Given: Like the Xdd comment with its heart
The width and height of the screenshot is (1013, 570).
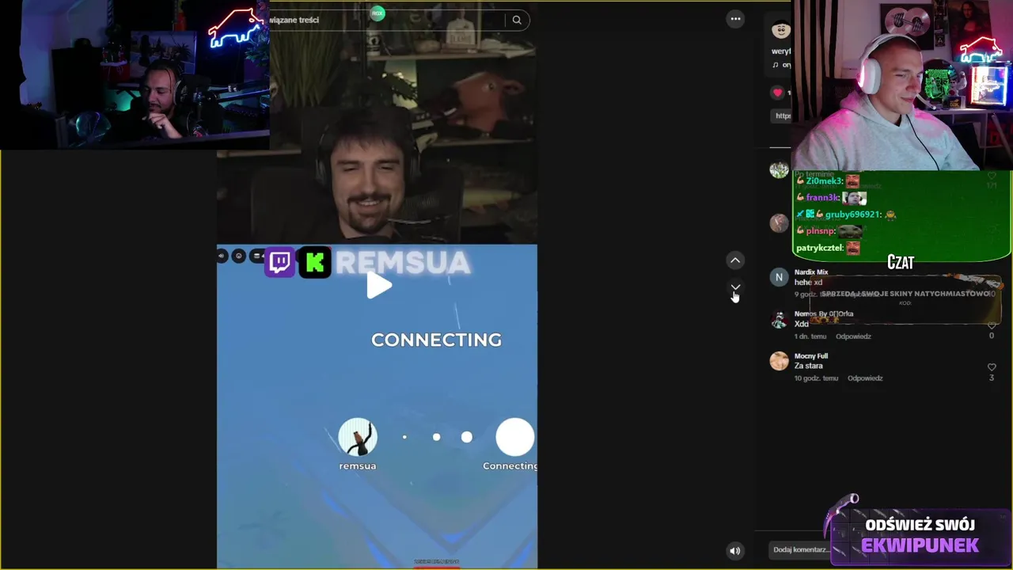Looking at the screenshot, I should (992, 325).
